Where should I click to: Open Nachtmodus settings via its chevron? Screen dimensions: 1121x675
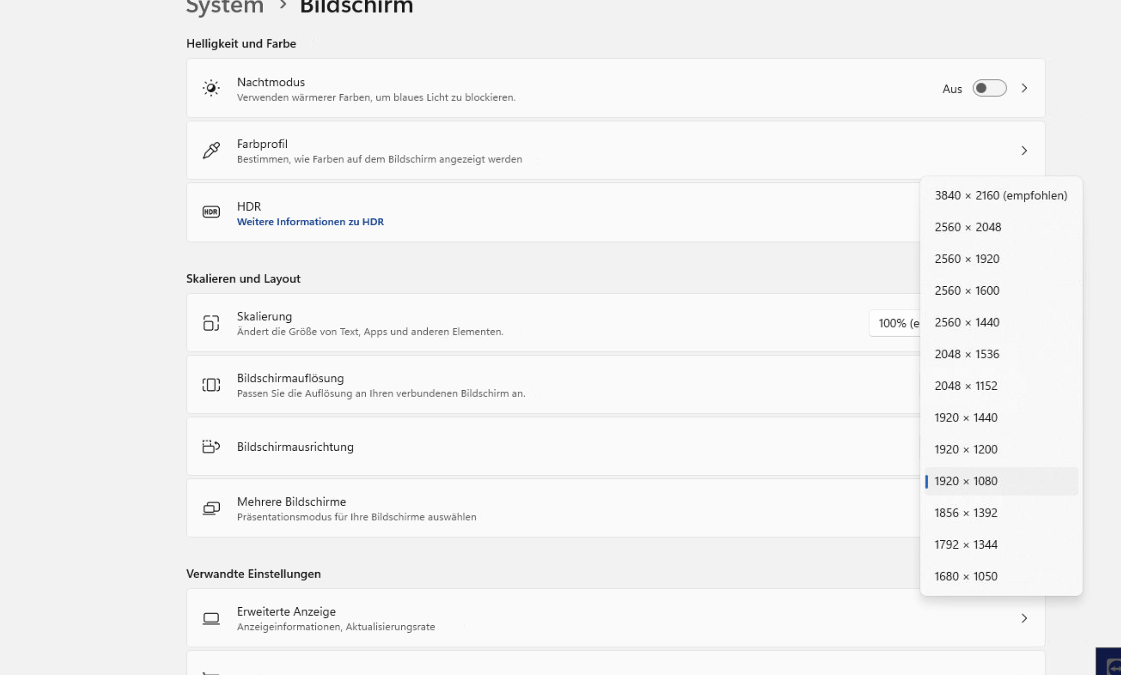[1024, 88]
